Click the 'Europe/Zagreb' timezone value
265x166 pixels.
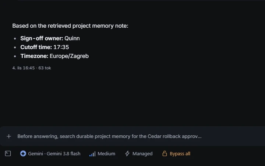[x=69, y=56]
